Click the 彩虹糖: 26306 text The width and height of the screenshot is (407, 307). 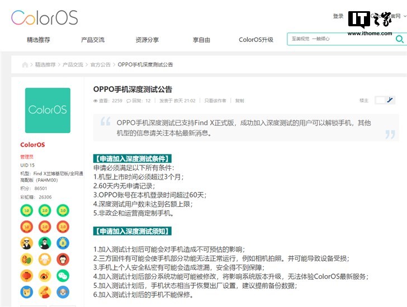36,197
